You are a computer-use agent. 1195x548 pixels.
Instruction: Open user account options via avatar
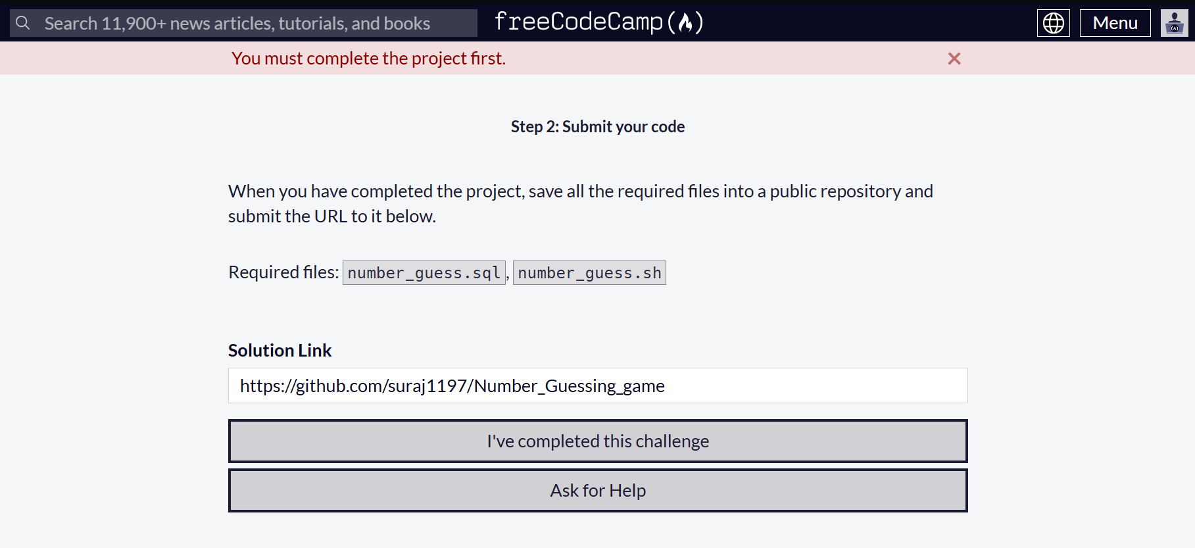tap(1174, 22)
